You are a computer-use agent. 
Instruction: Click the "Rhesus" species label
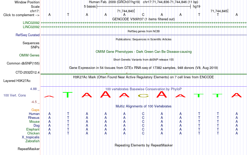pos(34,118)
